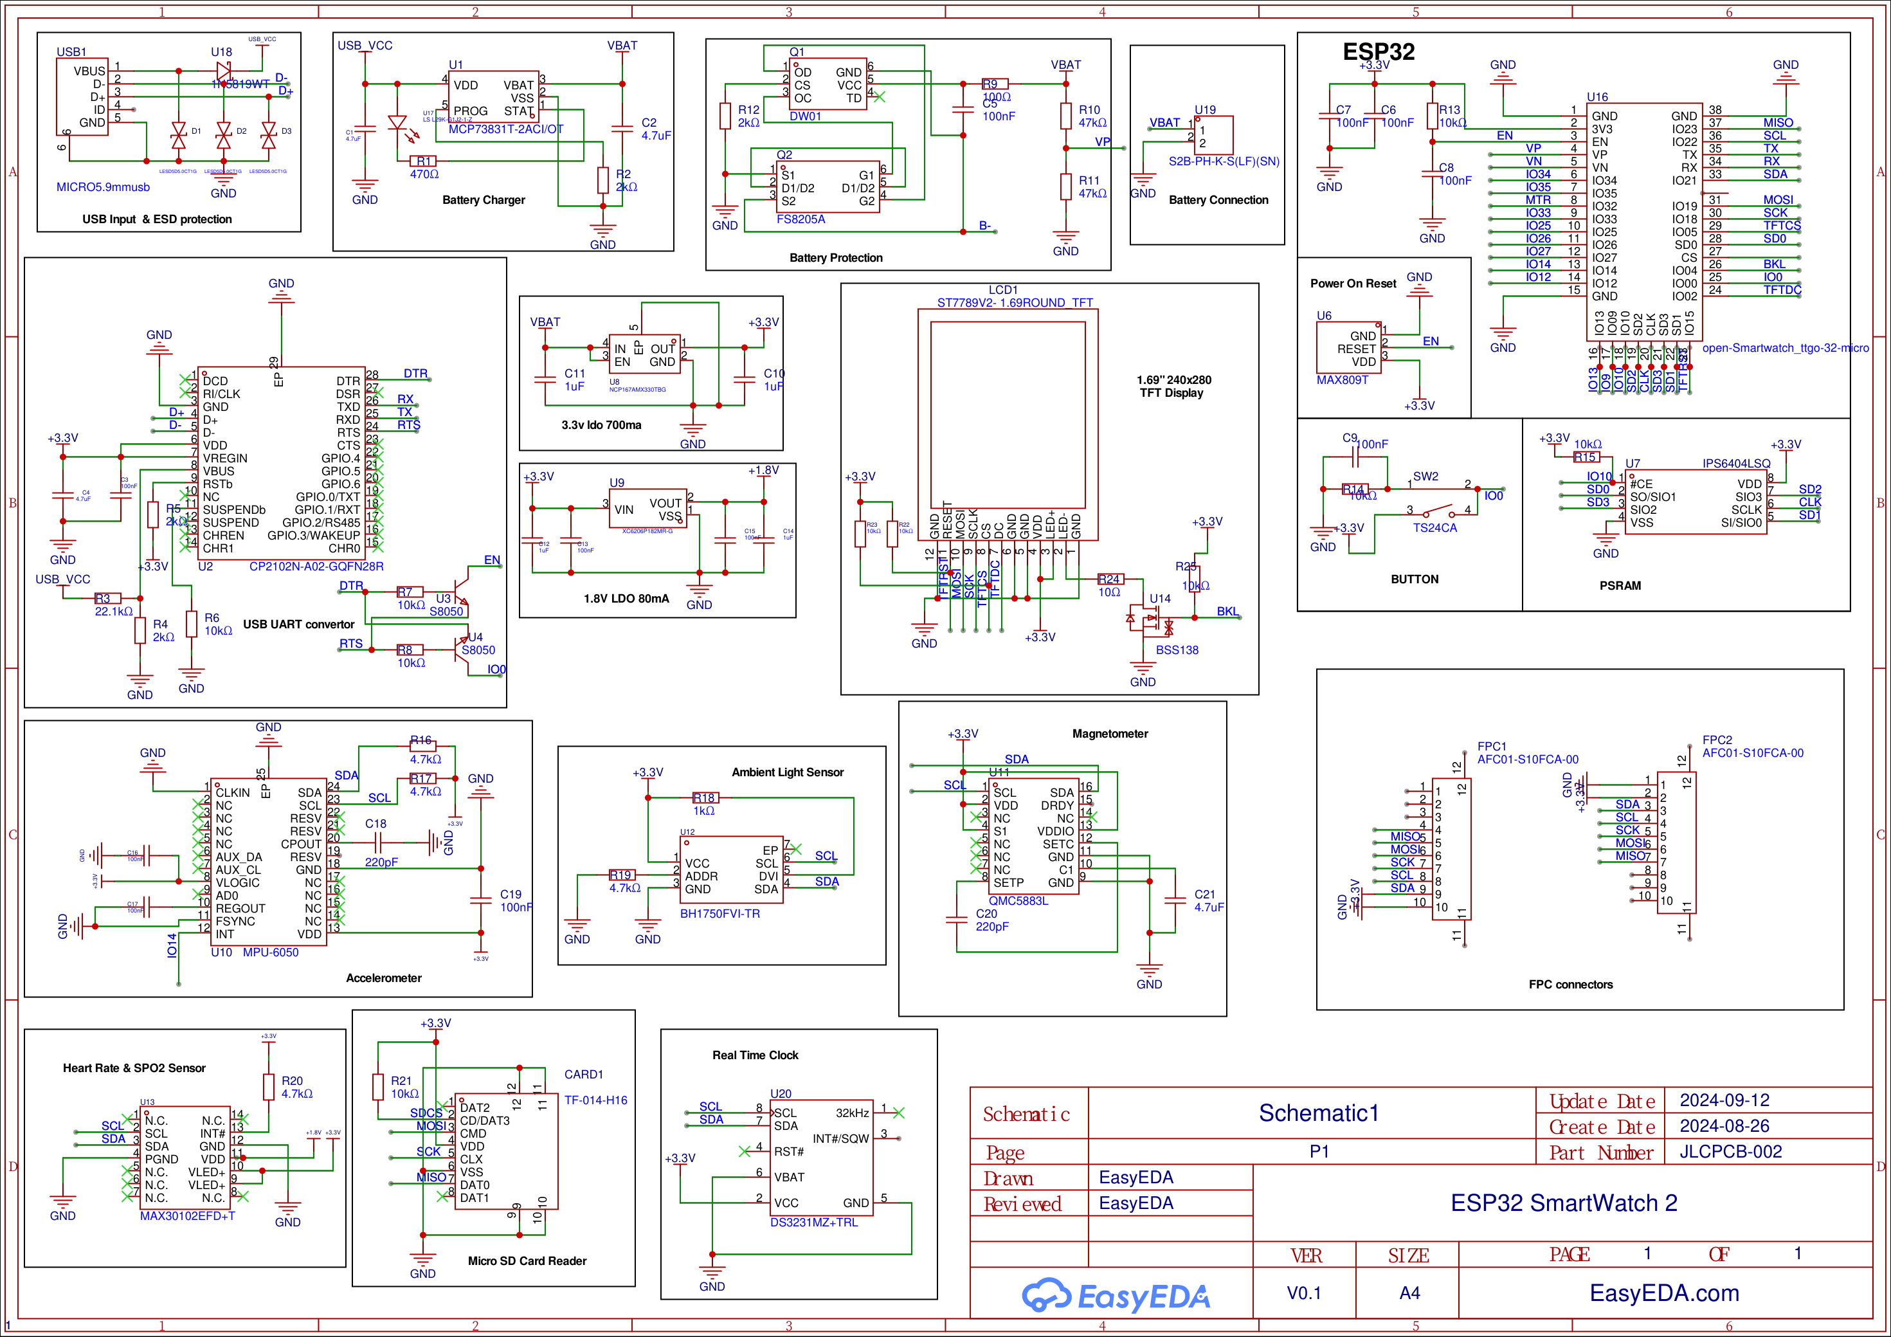This screenshot has width=1891, height=1337.
Task: Click the 'Power On Reset' label
Action: pyautogui.click(x=1353, y=282)
